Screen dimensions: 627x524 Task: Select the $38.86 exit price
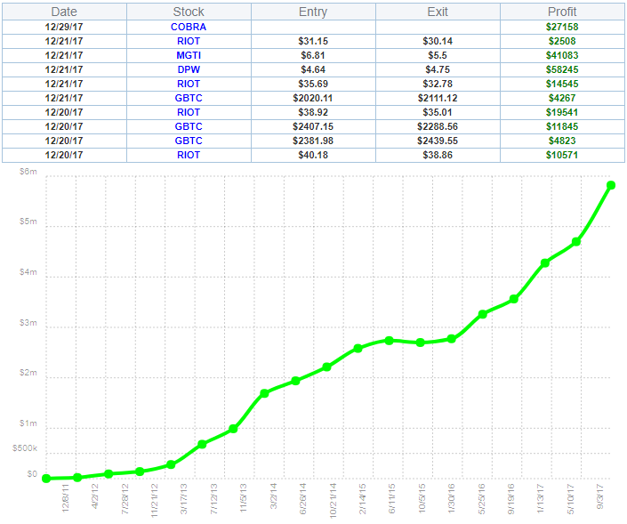point(438,155)
